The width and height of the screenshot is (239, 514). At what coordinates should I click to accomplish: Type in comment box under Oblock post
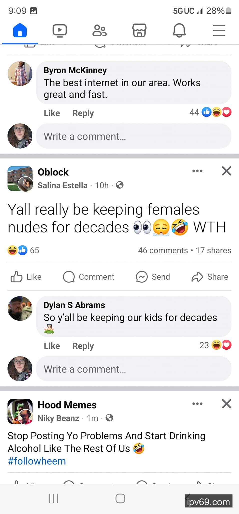tap(134, 369)
